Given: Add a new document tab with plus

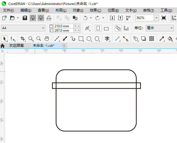Looking at the screenshot, I should tap(64, 46).
